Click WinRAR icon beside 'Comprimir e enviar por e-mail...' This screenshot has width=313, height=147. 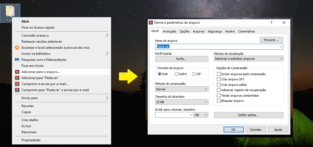click(x=17, y=84)
